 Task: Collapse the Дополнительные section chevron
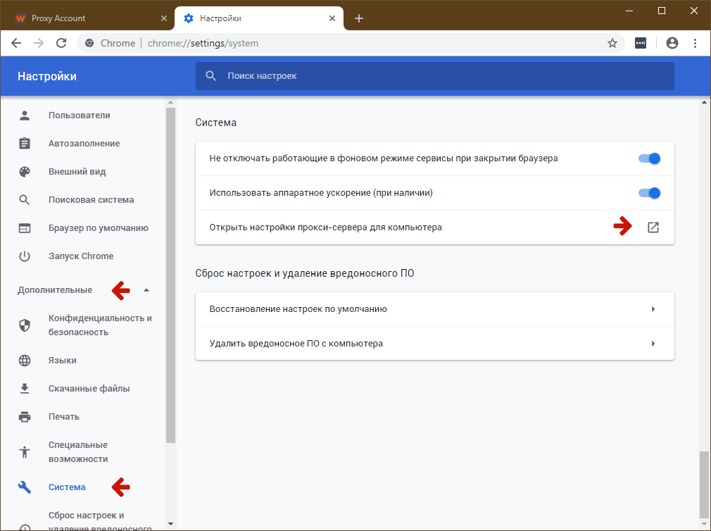tap(146, 289)
